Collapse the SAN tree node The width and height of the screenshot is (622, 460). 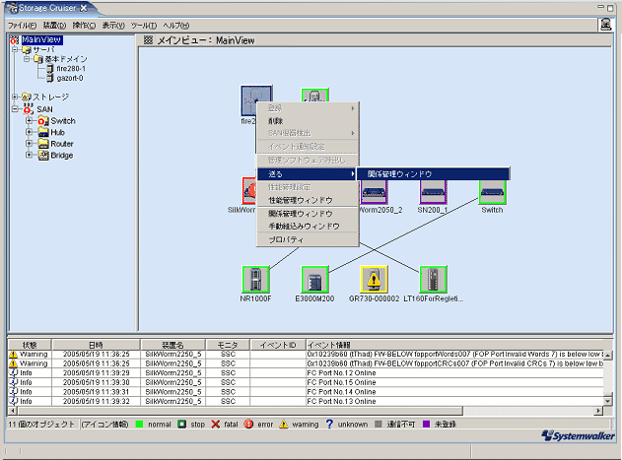[15, 108]
